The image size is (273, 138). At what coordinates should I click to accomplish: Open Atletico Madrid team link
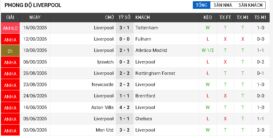[x=151, y=50]
